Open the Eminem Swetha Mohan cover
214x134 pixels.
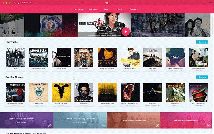(61, 57)
